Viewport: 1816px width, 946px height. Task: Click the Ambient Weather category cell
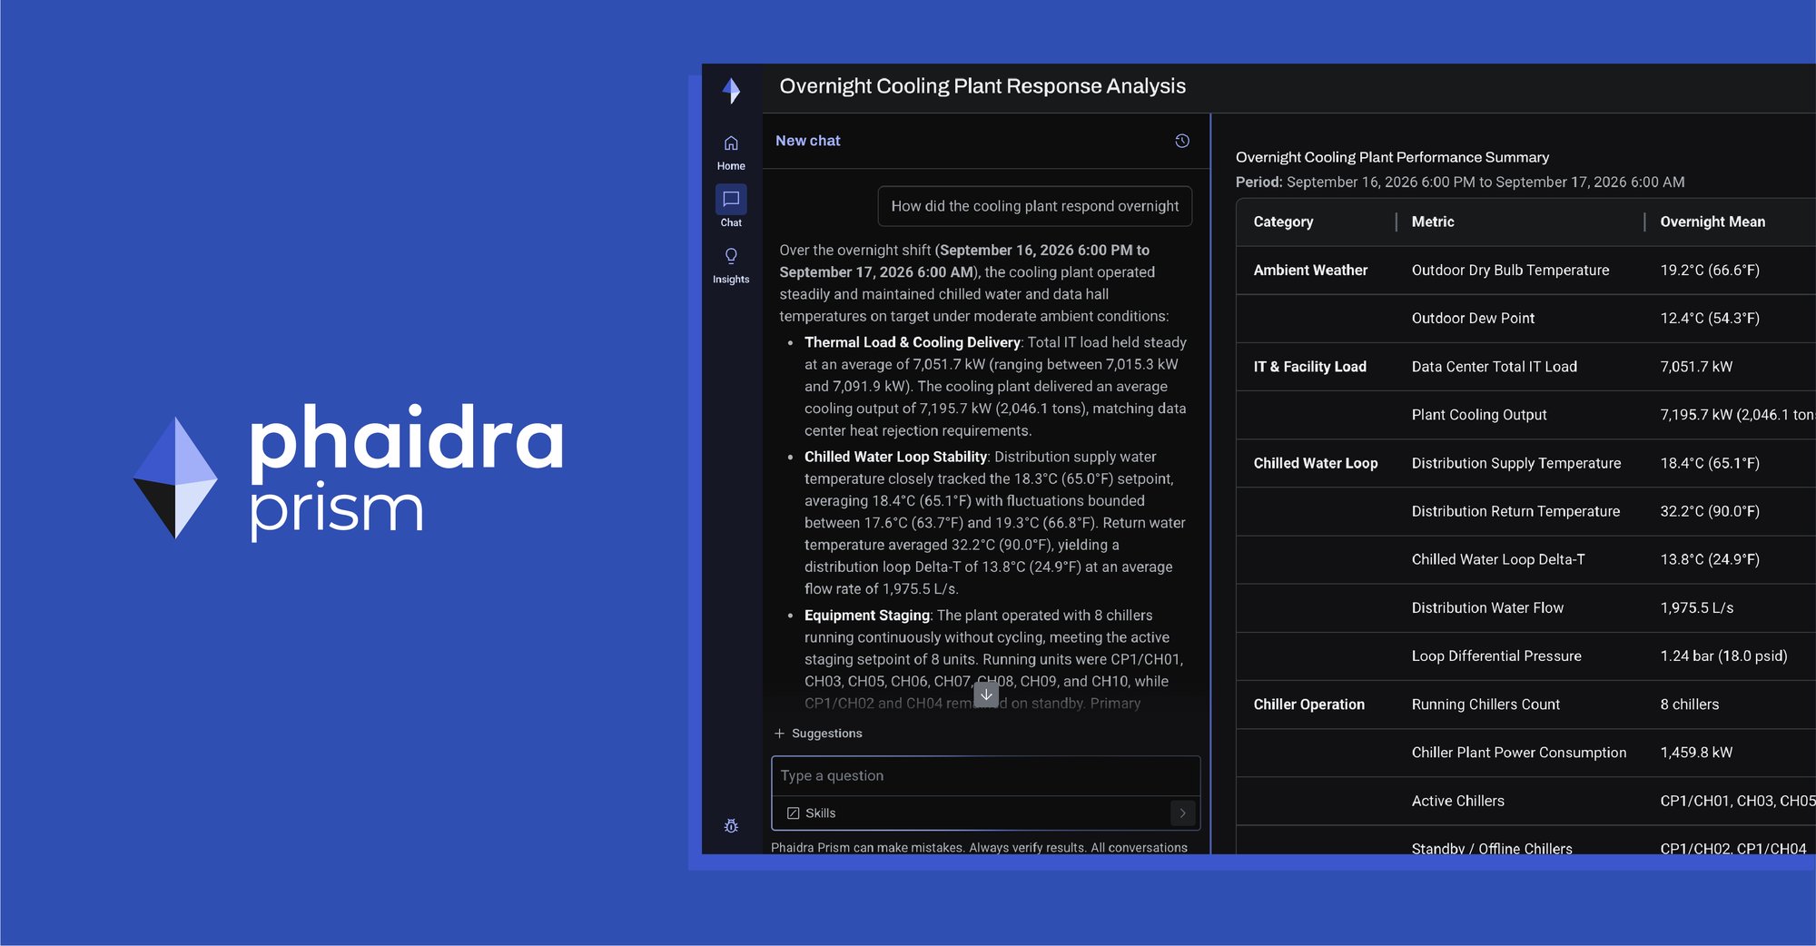1310,271
